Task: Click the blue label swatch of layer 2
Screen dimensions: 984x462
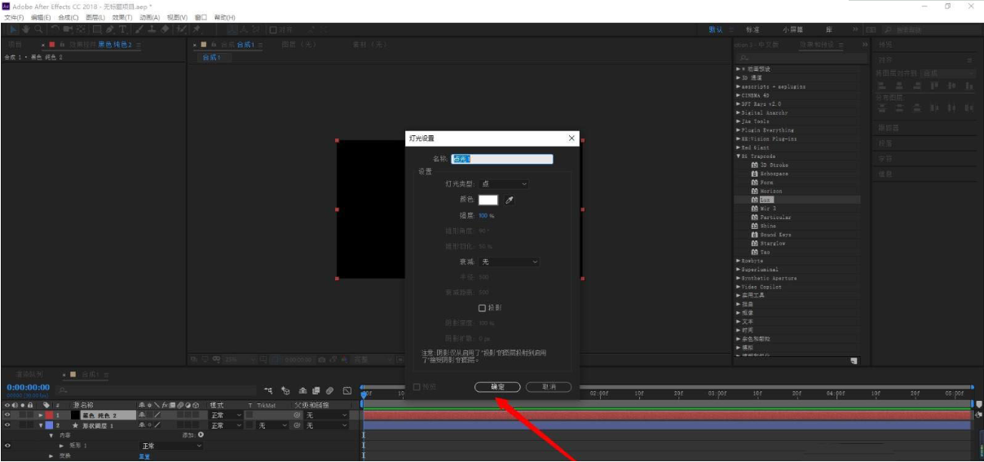Action: [49, 425]
